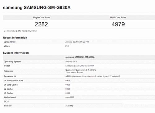This screenshot has width=155, height=113.
Task: Select the Processor row label
Action: pyautogui.click(x=8, y=71)
